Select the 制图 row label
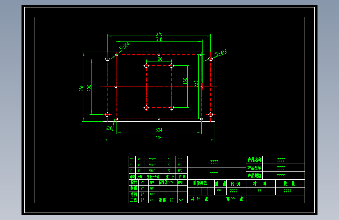This screenshot has height=220, width=339. [x=134, y=188]
